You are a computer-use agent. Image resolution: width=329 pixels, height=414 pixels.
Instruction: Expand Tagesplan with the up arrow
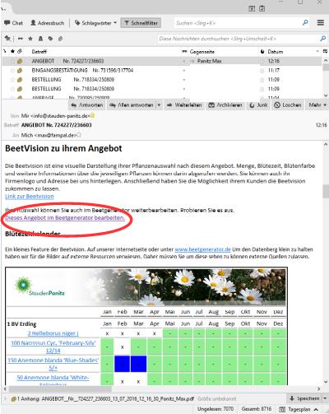[x=316, y=409]
